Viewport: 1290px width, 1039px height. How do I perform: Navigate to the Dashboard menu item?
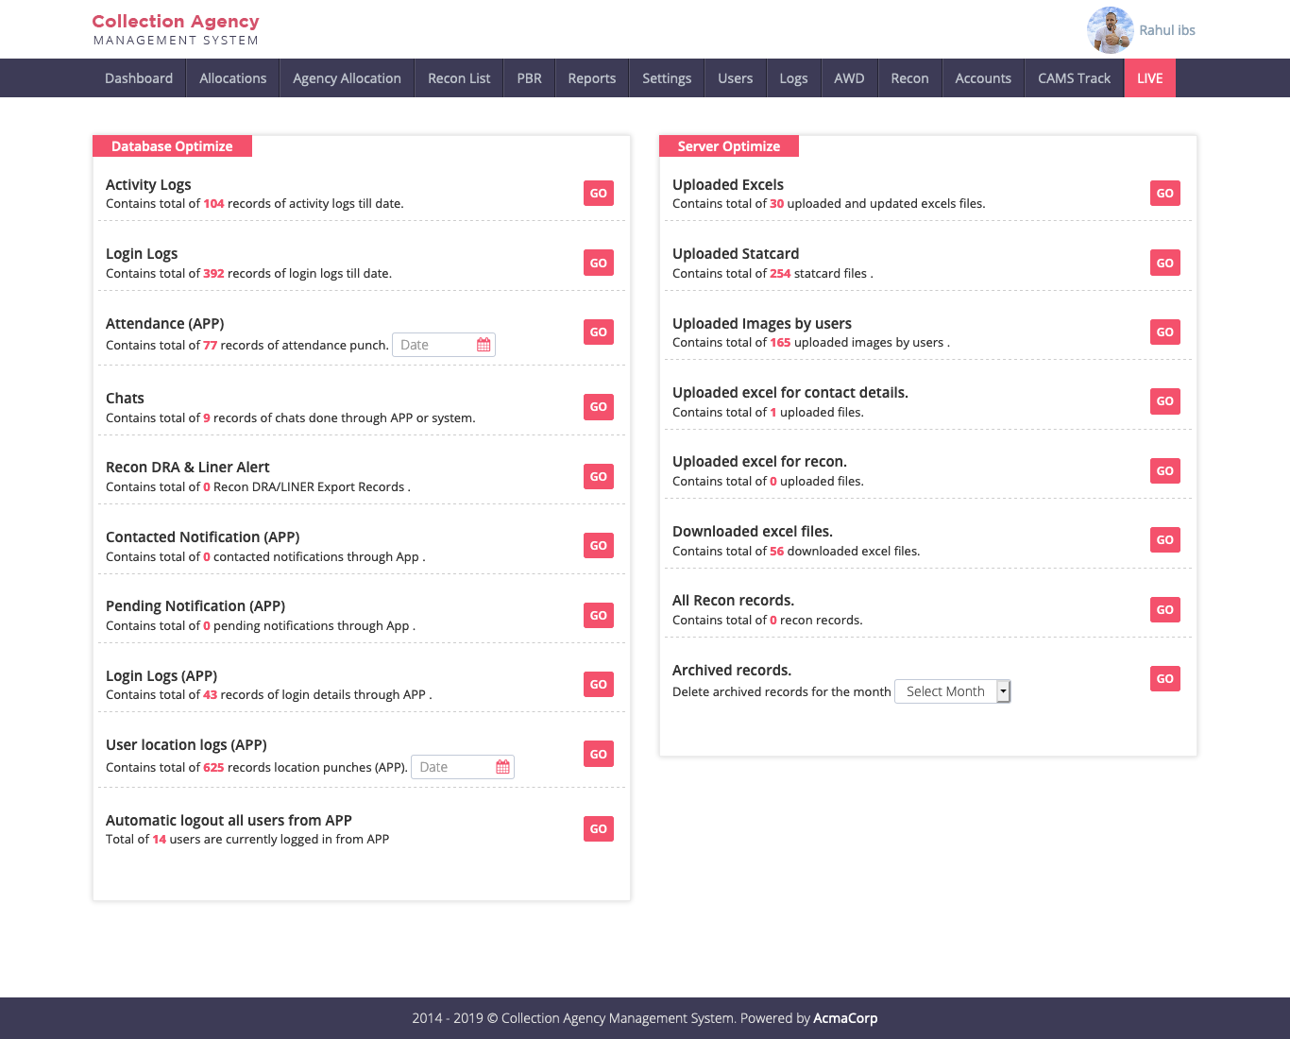pyautogui.click(x=139, y=78)
